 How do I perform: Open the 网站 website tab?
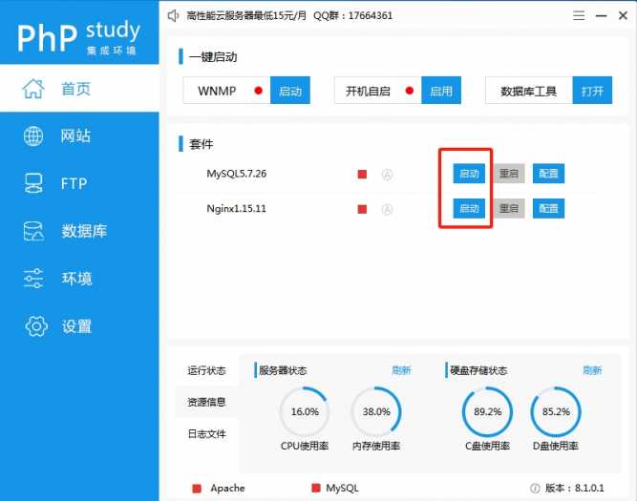pyautogui.click(x=79, y=136)
